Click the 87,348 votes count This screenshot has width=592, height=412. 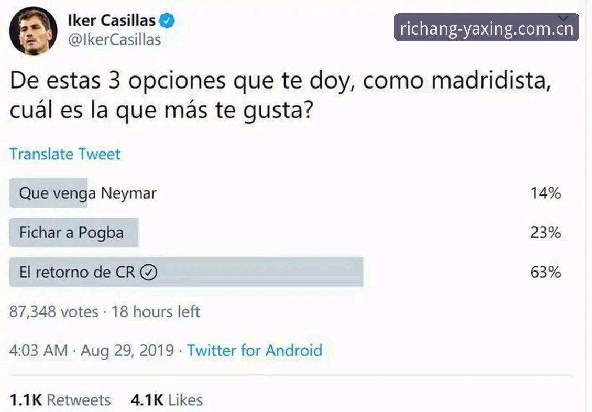pos(53,312)
